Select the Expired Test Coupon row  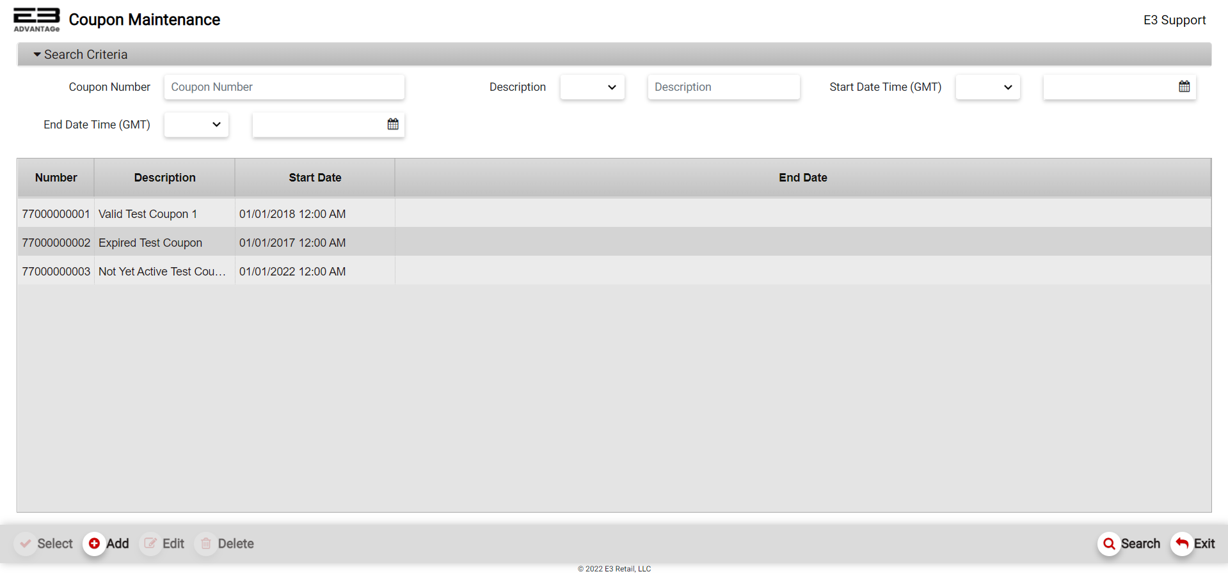click(150, 243)
